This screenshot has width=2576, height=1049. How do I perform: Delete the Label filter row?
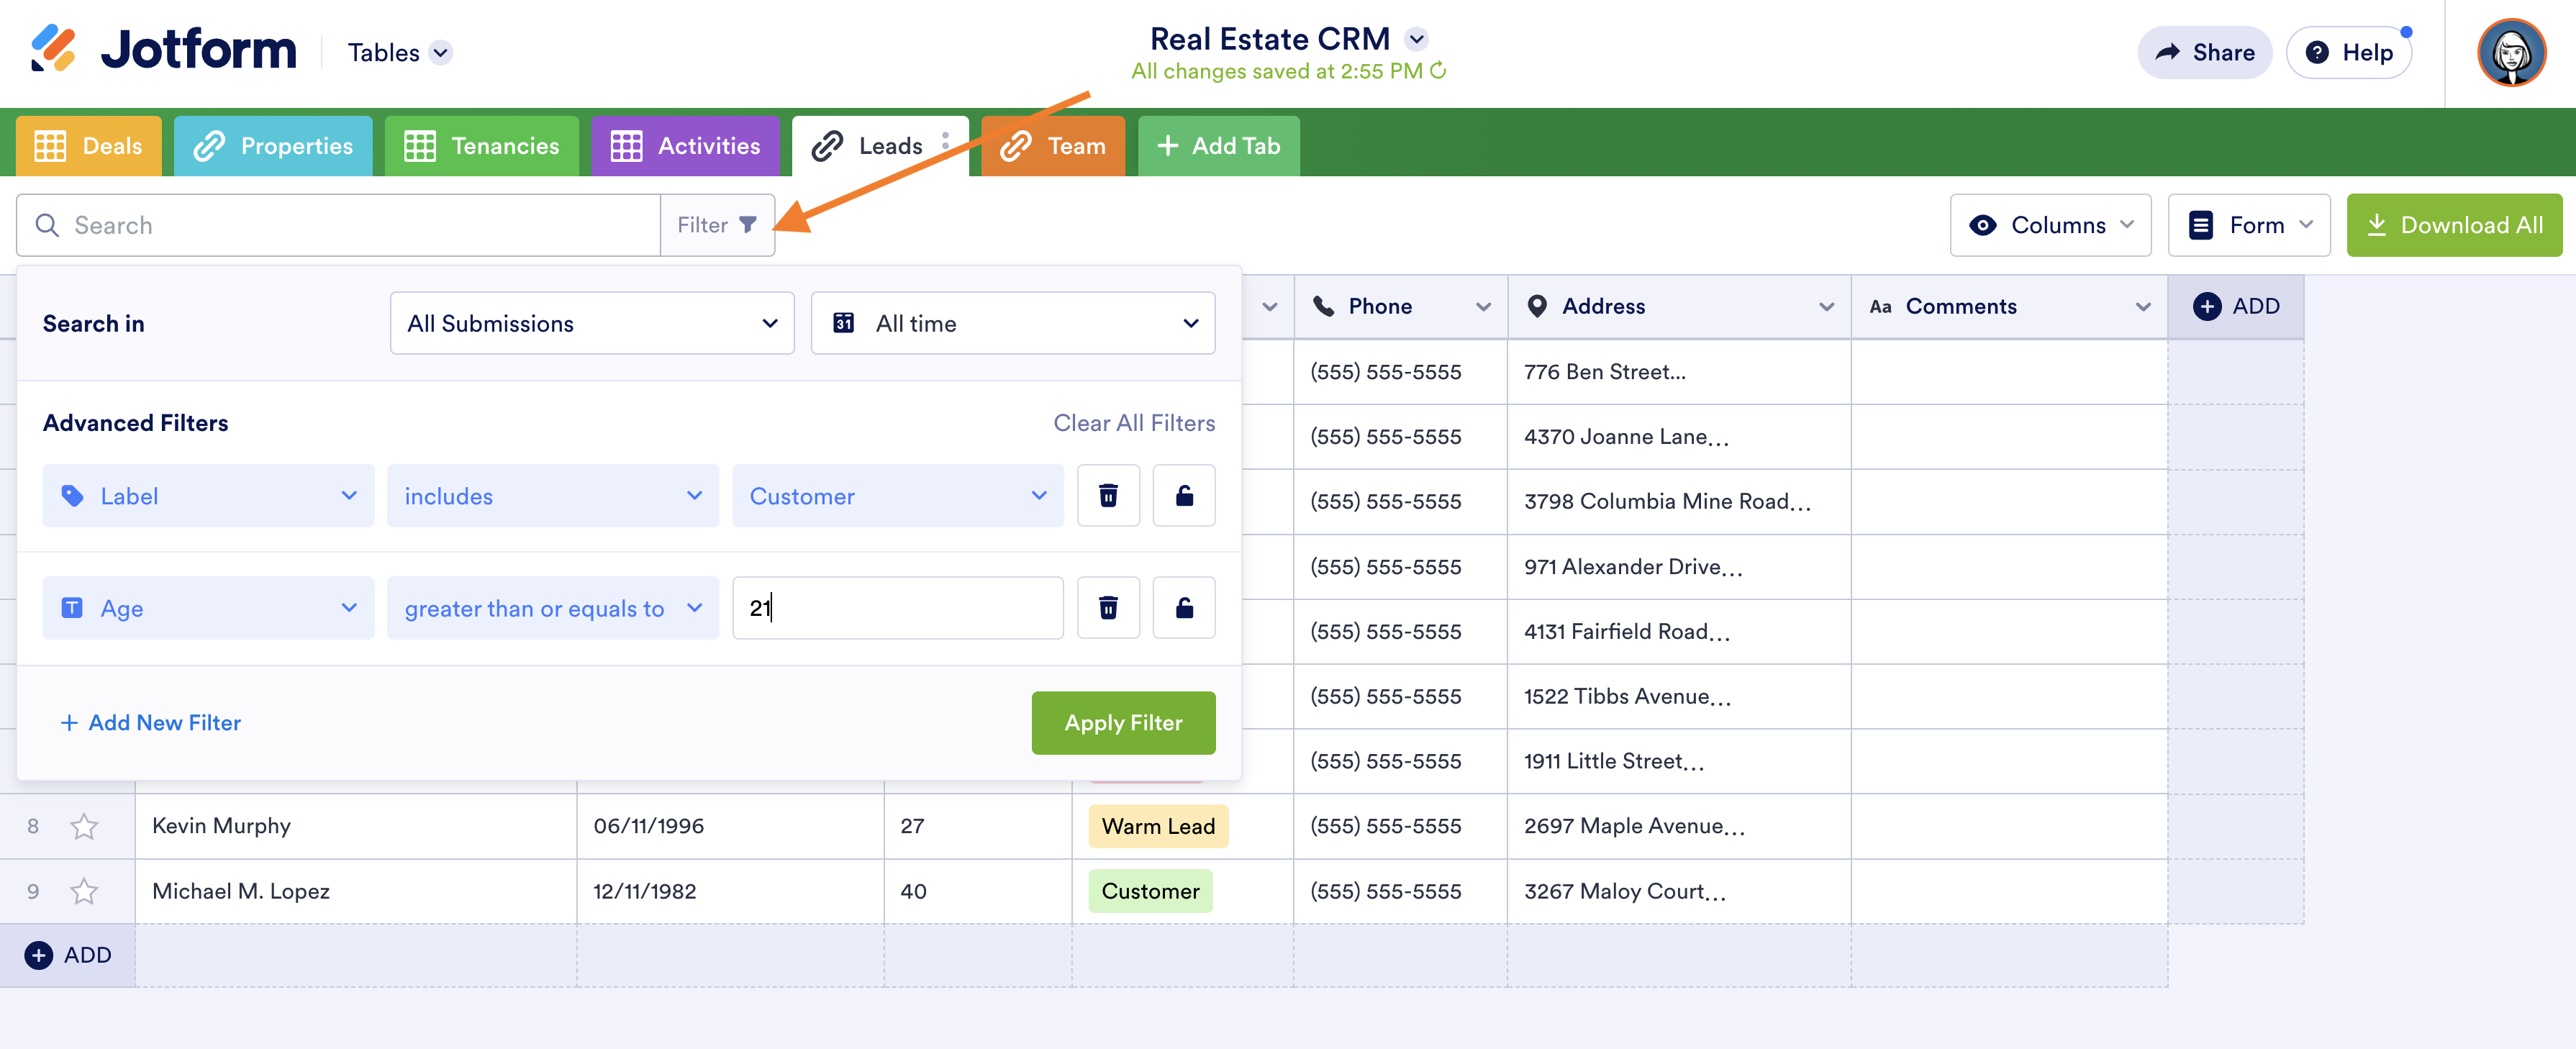coord(1107,496)
